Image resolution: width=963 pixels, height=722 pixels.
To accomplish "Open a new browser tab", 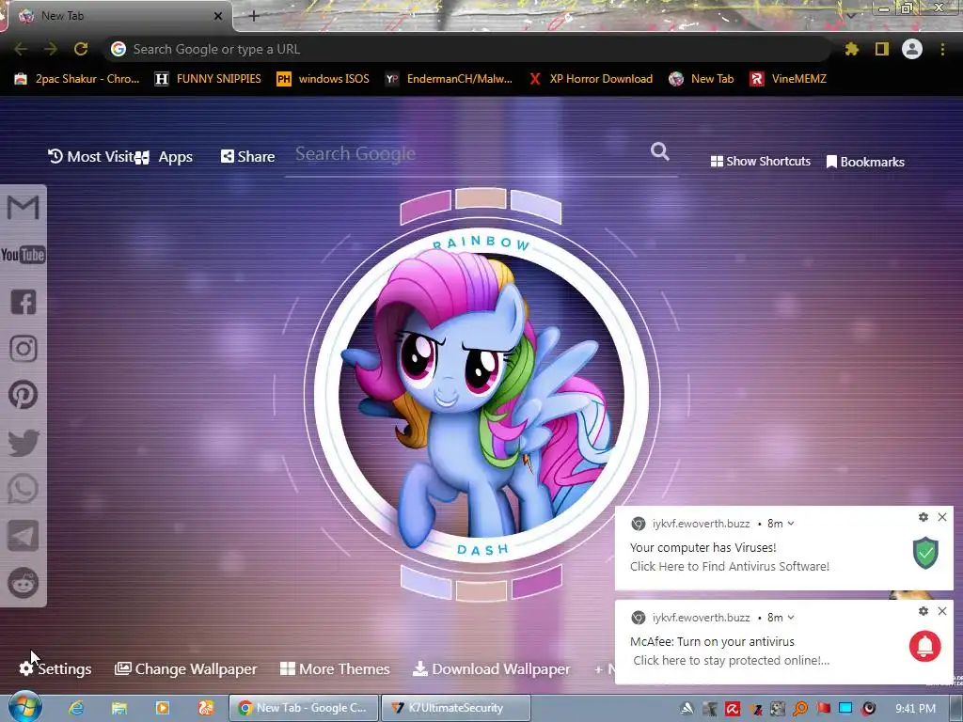I will click(x=254, y=16).
